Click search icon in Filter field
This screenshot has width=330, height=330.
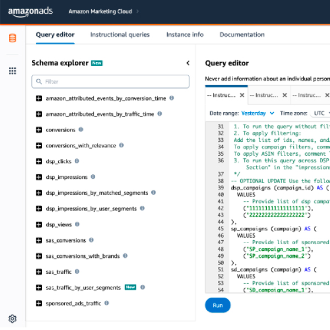[38, 81]
